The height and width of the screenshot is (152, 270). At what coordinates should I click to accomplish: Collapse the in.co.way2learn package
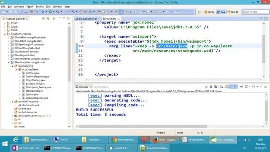click(16, 70)
